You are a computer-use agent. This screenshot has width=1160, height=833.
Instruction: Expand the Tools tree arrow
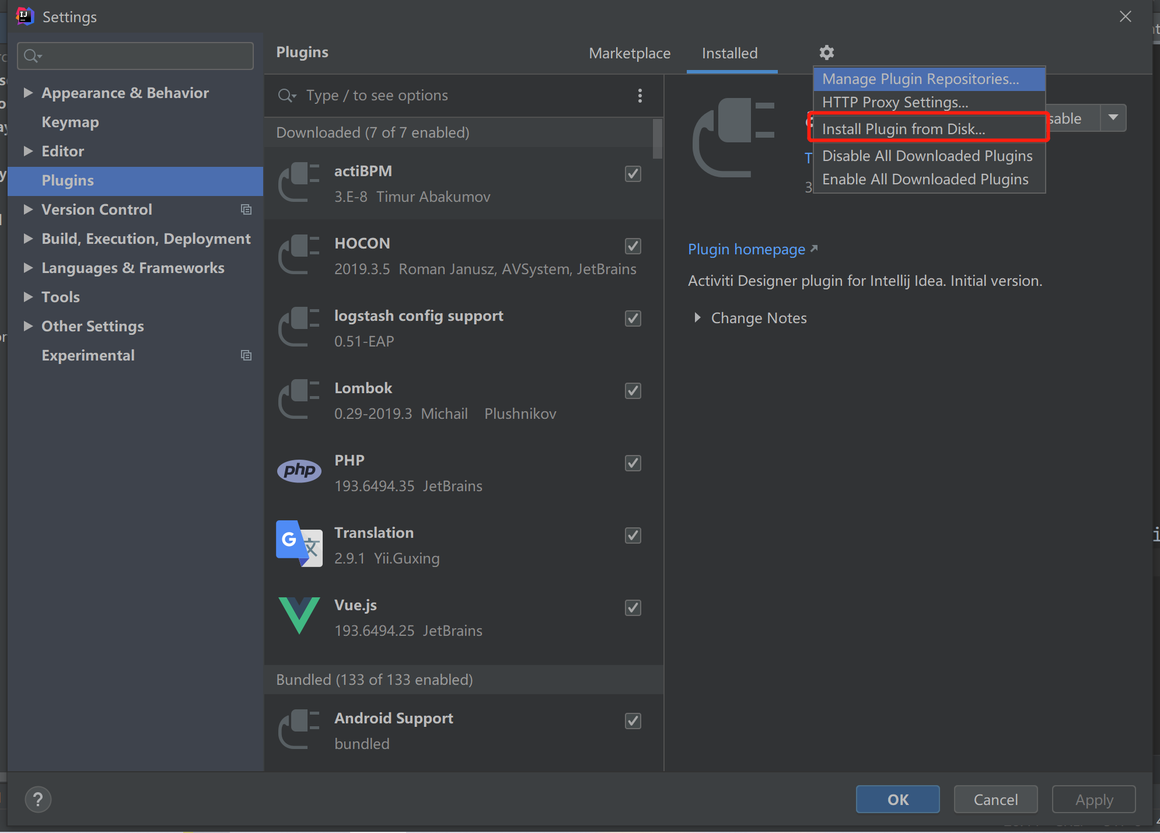(27, 297)
